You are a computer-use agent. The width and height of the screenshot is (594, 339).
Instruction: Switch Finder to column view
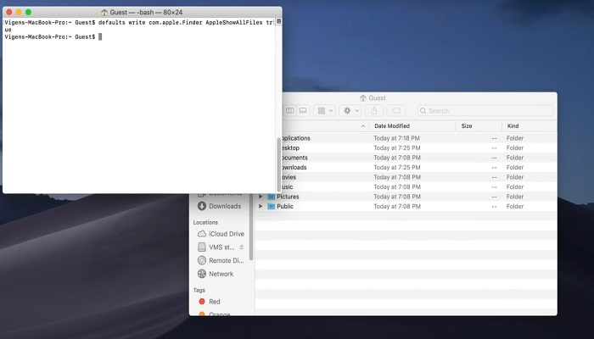click(x=290, y=110)
